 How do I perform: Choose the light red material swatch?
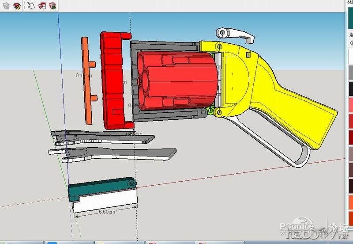(350, 105)
